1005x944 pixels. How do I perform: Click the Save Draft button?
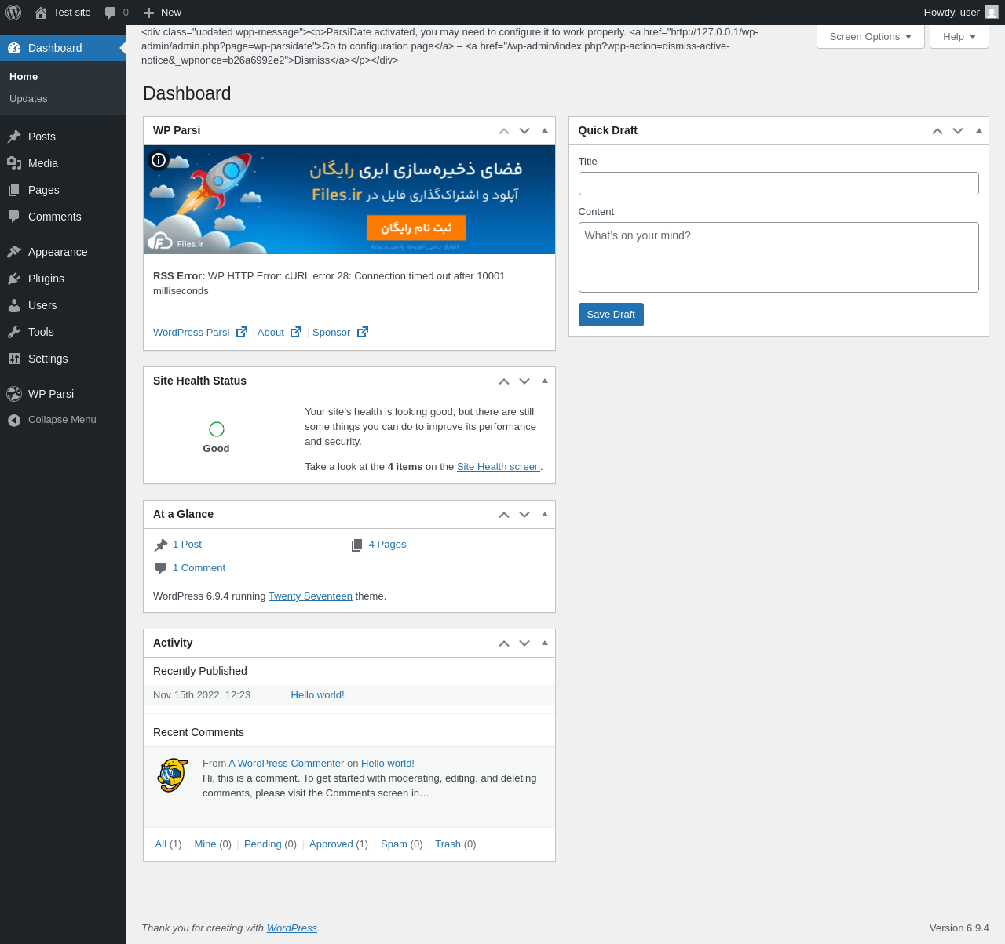tap(611, 315)
